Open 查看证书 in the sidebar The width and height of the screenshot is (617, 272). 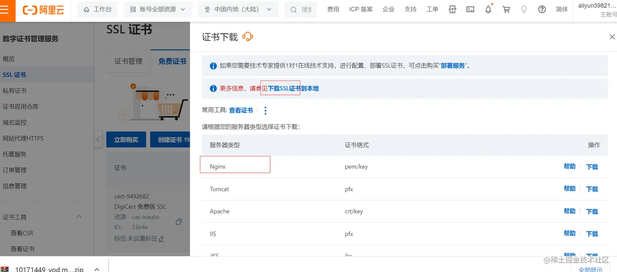coord(22,249)
